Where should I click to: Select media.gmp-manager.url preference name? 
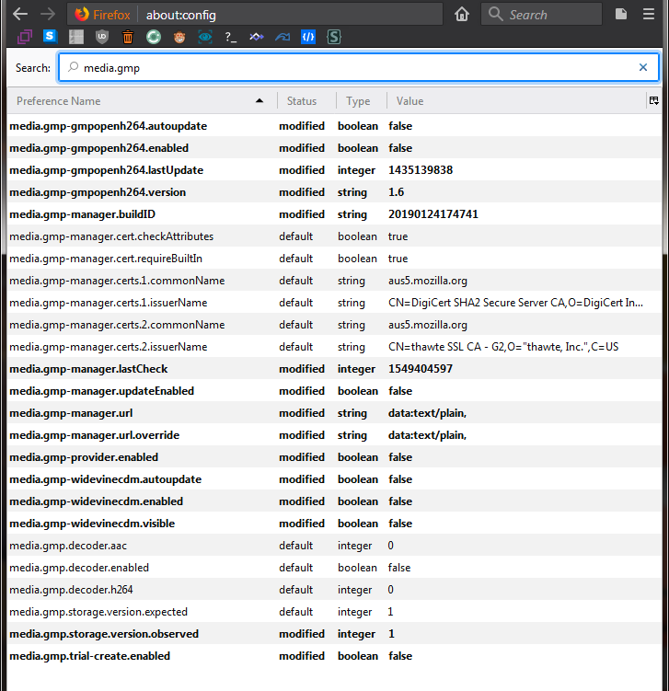click(71, 413)
